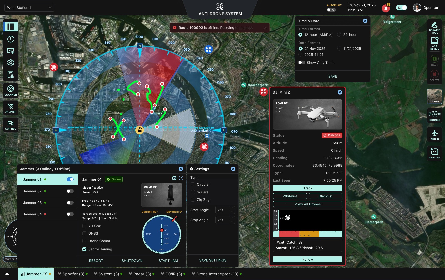Switch to Drone Interceptor (13) tab

pos(216,274)
